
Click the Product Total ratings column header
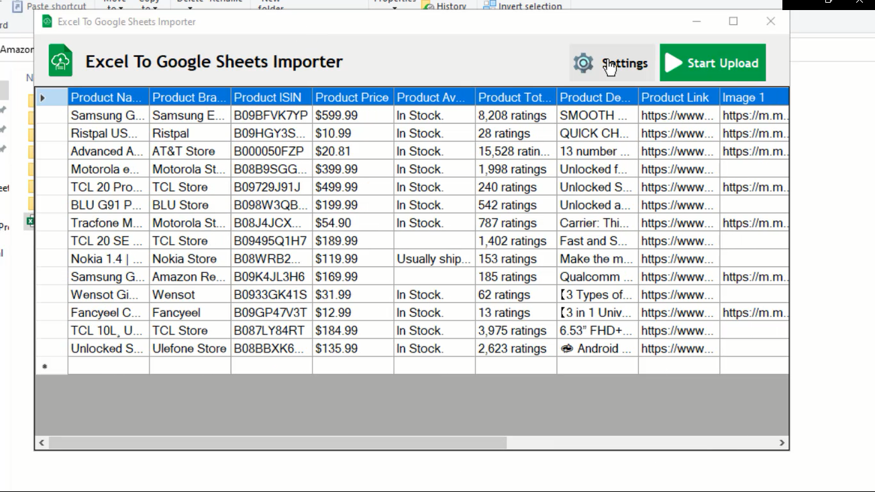516,97
